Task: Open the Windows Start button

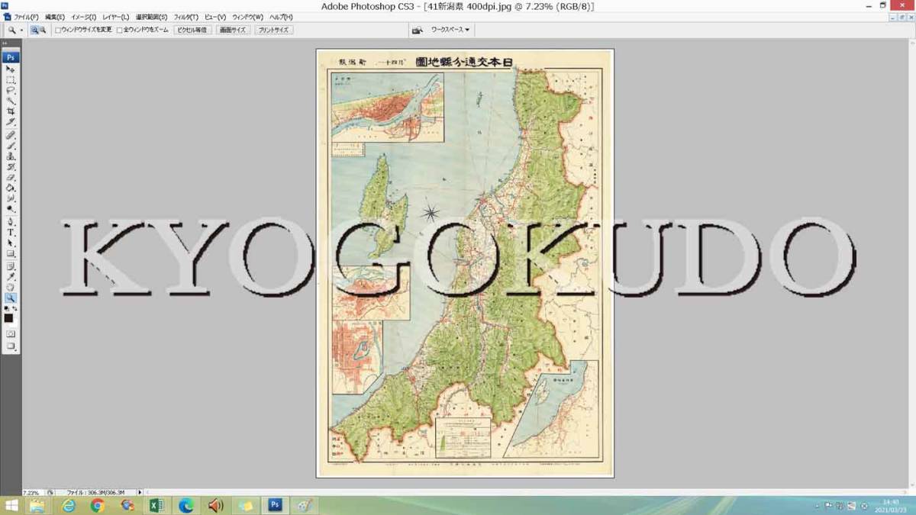Action: tap(11, 505)
